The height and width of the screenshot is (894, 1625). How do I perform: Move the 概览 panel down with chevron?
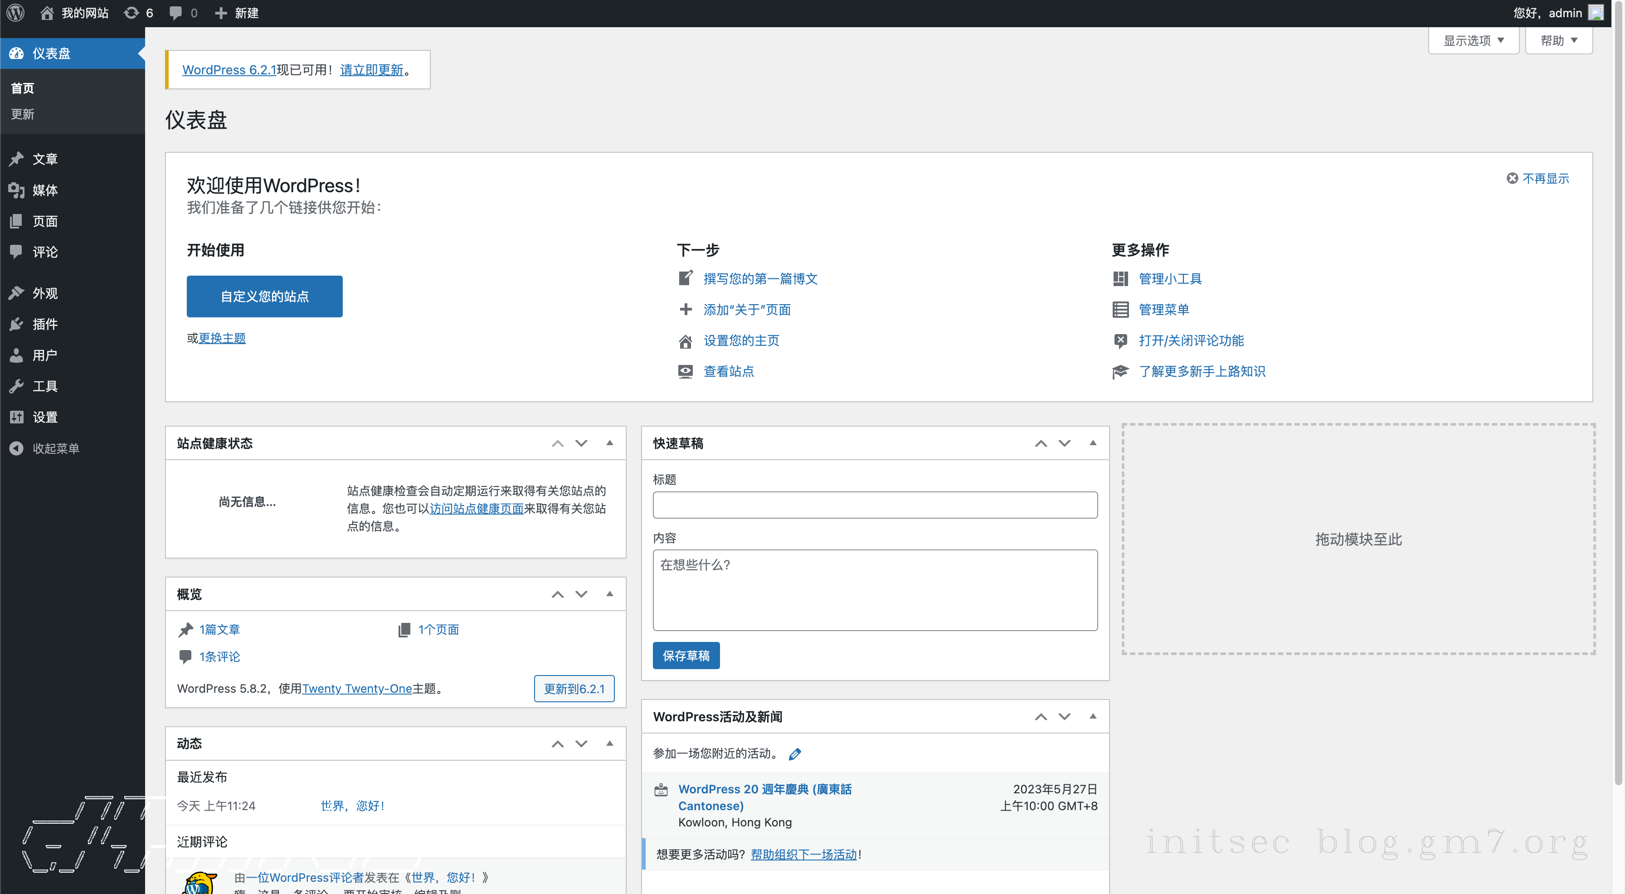(581, 594)
